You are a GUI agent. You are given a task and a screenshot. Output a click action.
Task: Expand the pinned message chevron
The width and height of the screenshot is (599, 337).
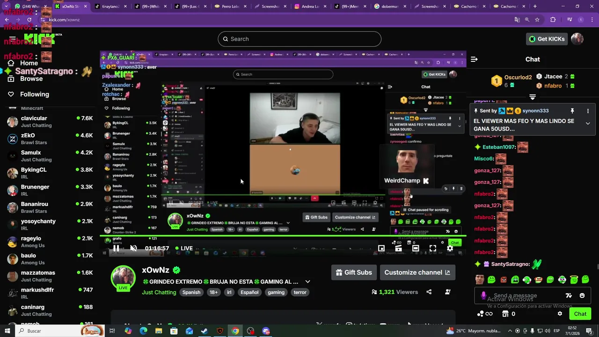pyautogui.click(x=588, y=124)
